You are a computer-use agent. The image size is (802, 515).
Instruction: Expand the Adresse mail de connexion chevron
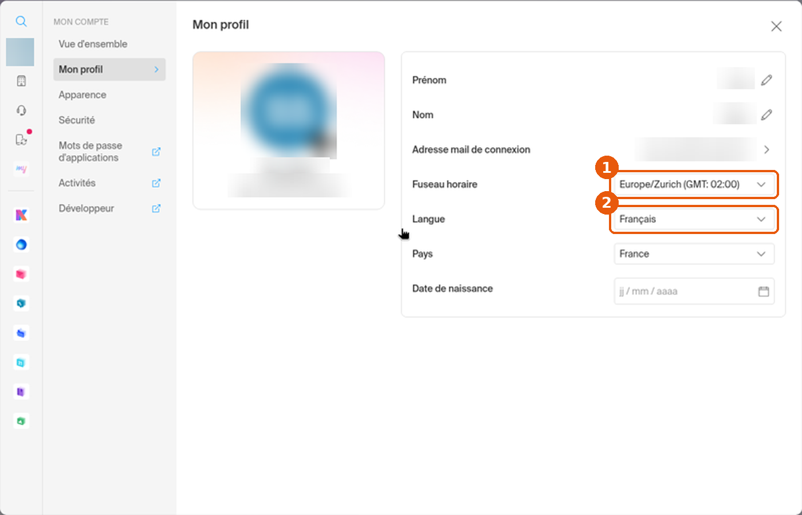click(x=766, y=149)
